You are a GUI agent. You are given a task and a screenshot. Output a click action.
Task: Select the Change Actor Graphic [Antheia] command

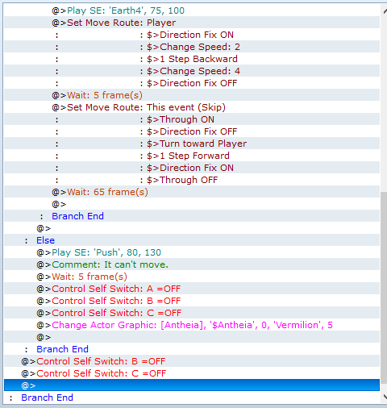[x=192, y=325]
